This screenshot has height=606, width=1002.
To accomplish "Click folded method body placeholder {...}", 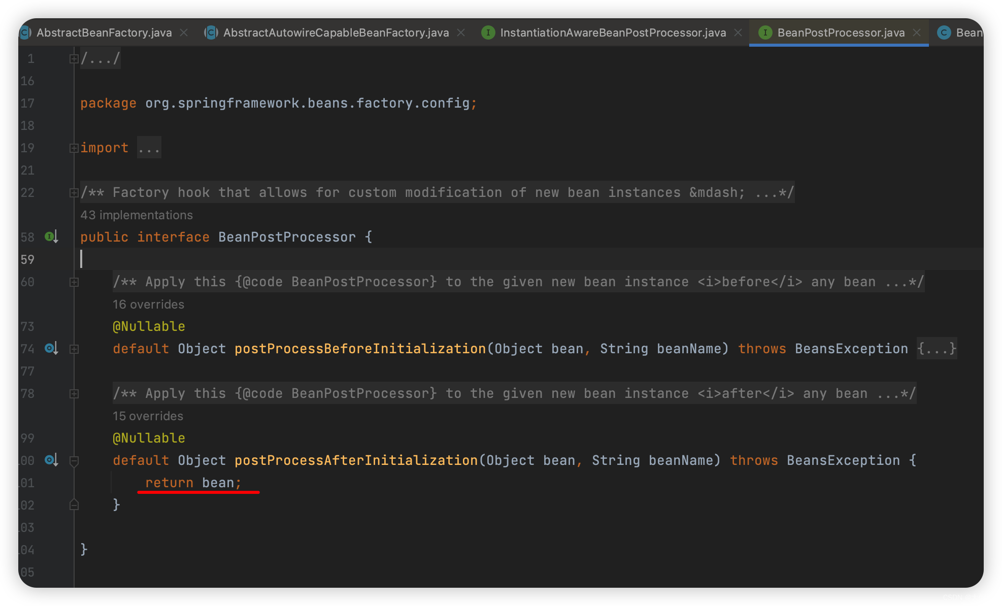I will pos(937,349).
